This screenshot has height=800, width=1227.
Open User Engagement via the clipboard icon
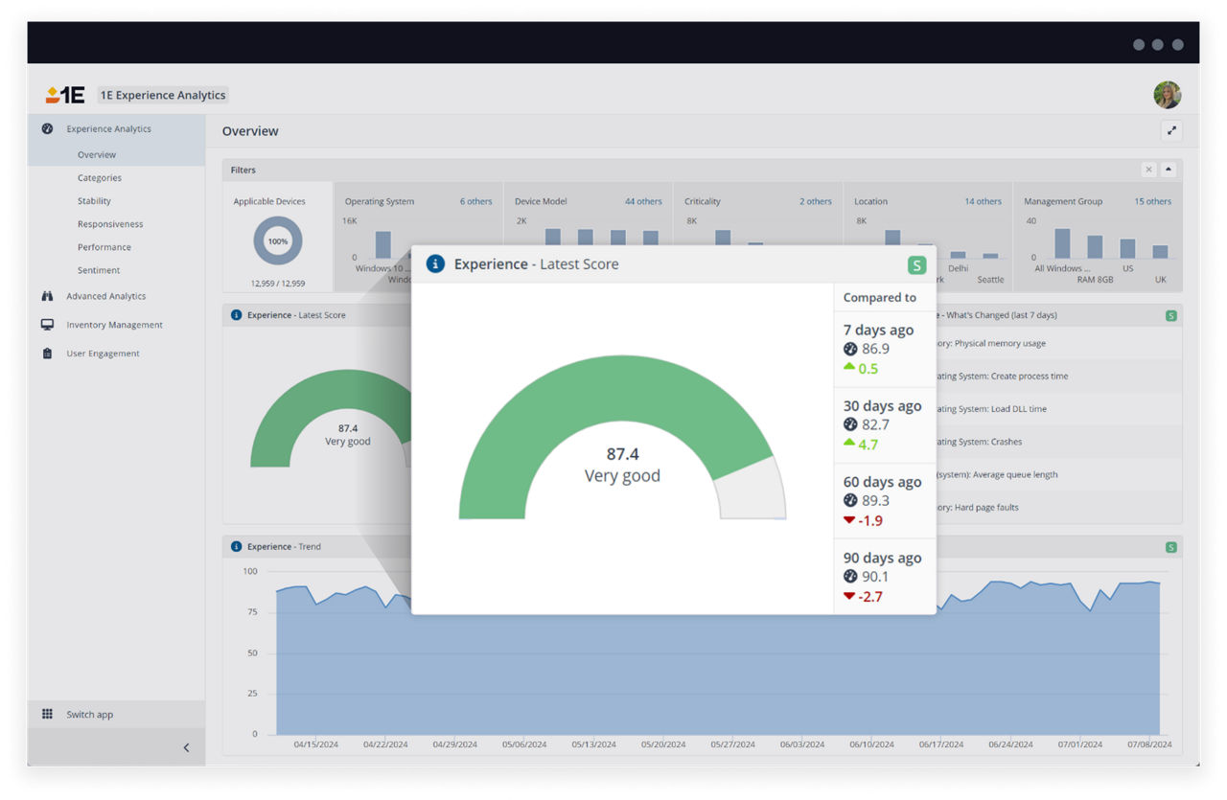[46, 354]
